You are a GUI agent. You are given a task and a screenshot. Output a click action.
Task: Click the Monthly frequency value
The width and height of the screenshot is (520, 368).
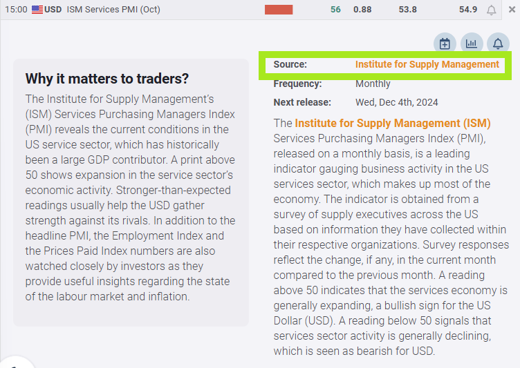pyautogui.click(x=373, y=84)
